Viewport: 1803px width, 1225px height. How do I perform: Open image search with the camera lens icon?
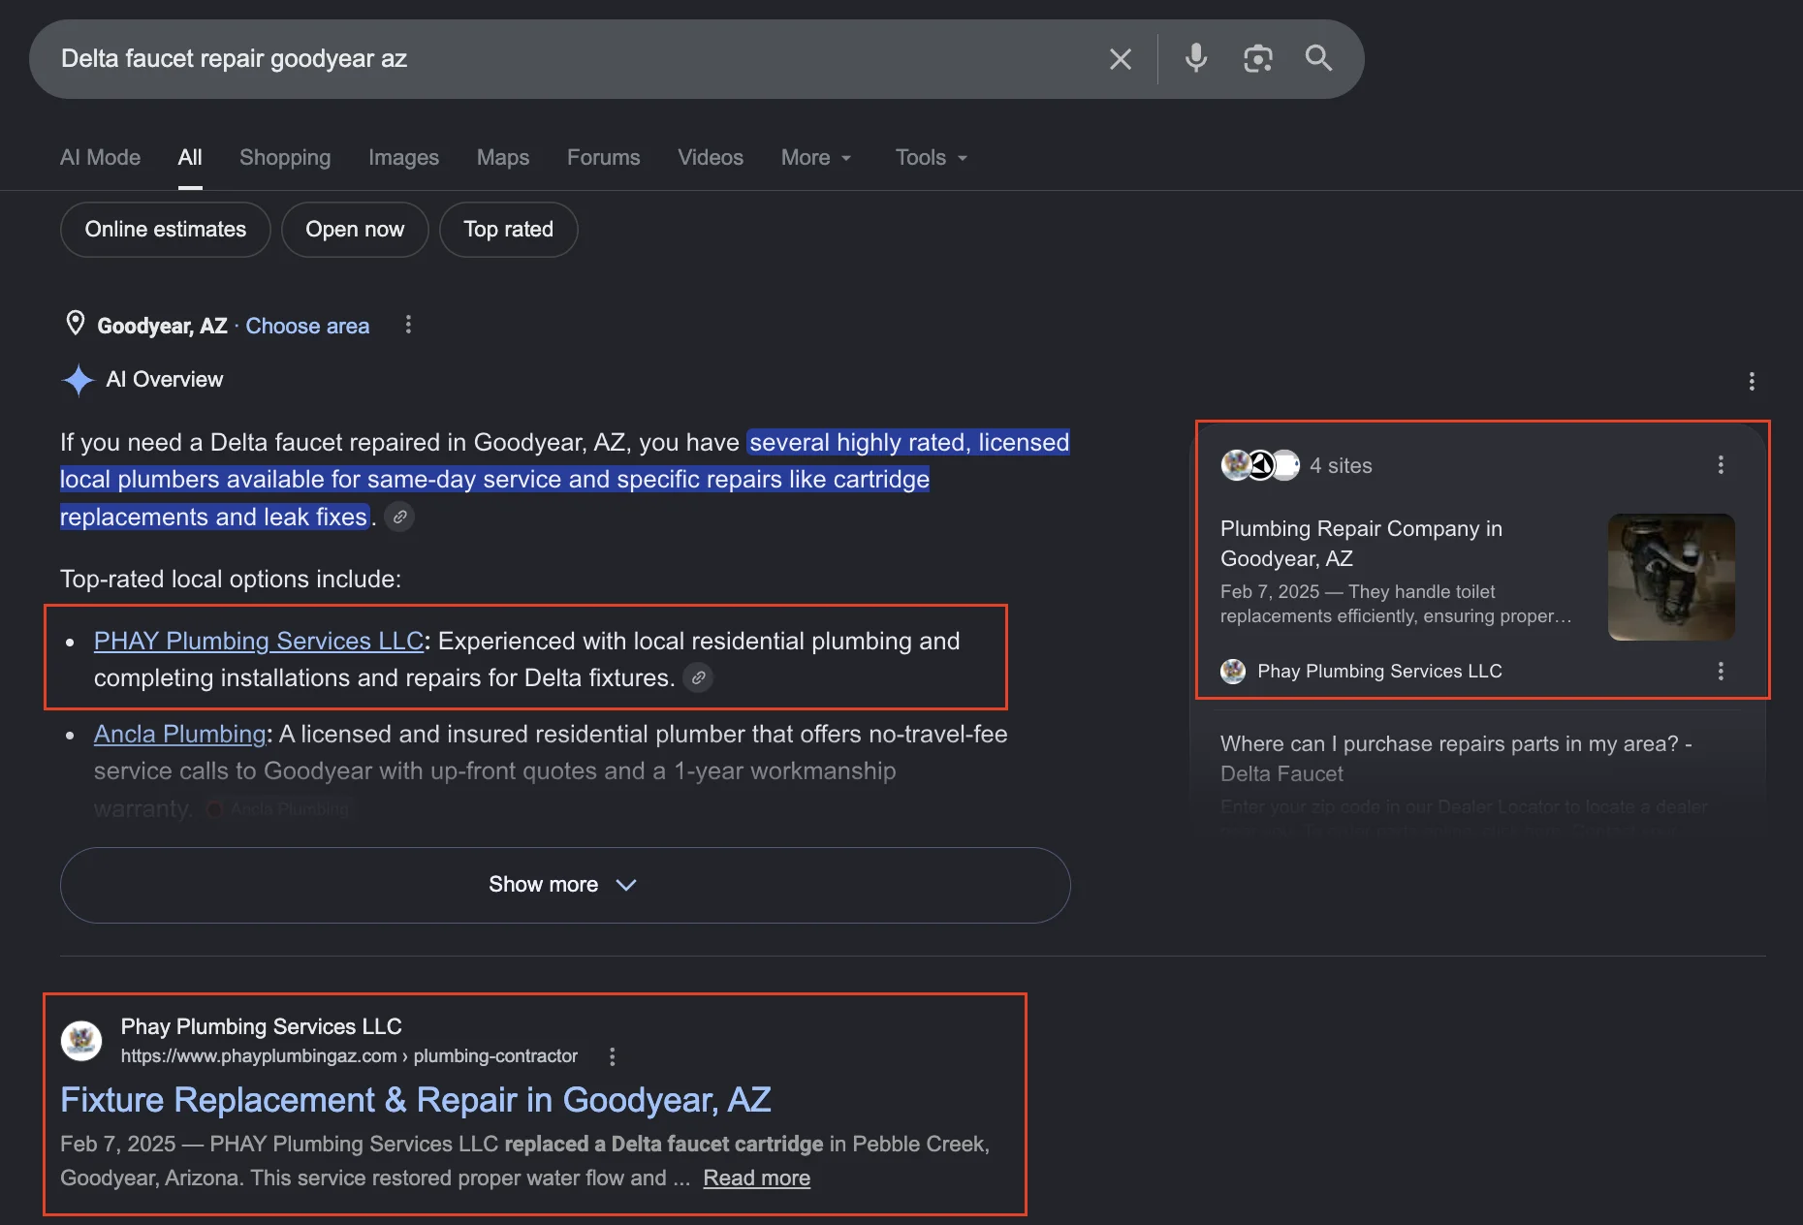tap(1257, 59)
